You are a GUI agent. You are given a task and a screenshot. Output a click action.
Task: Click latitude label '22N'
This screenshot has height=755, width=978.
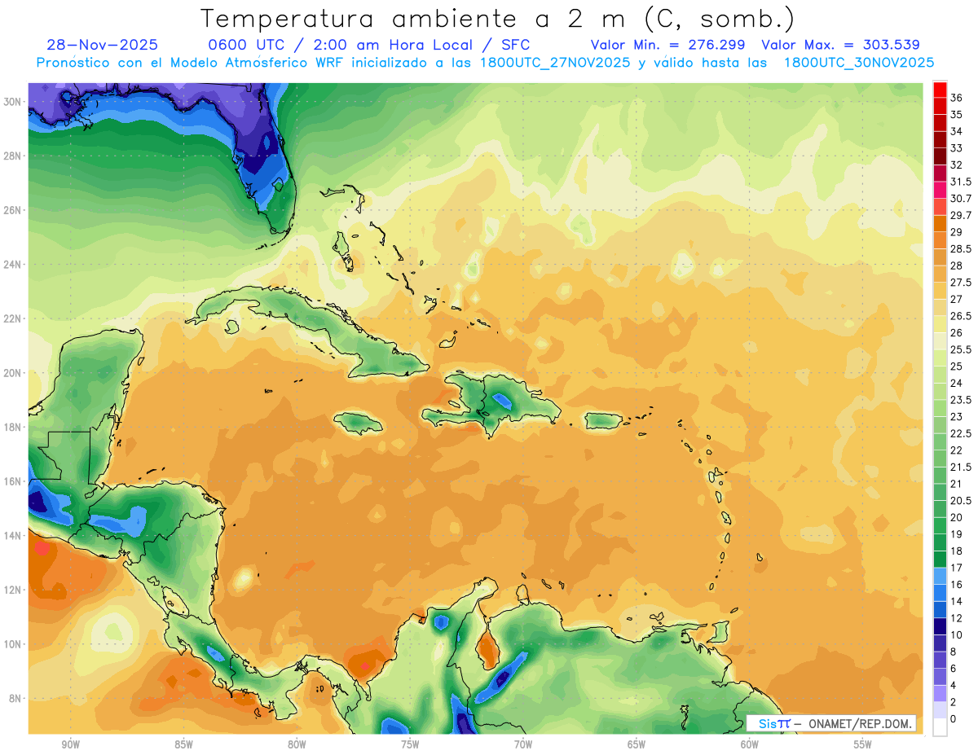click(12, 318)
